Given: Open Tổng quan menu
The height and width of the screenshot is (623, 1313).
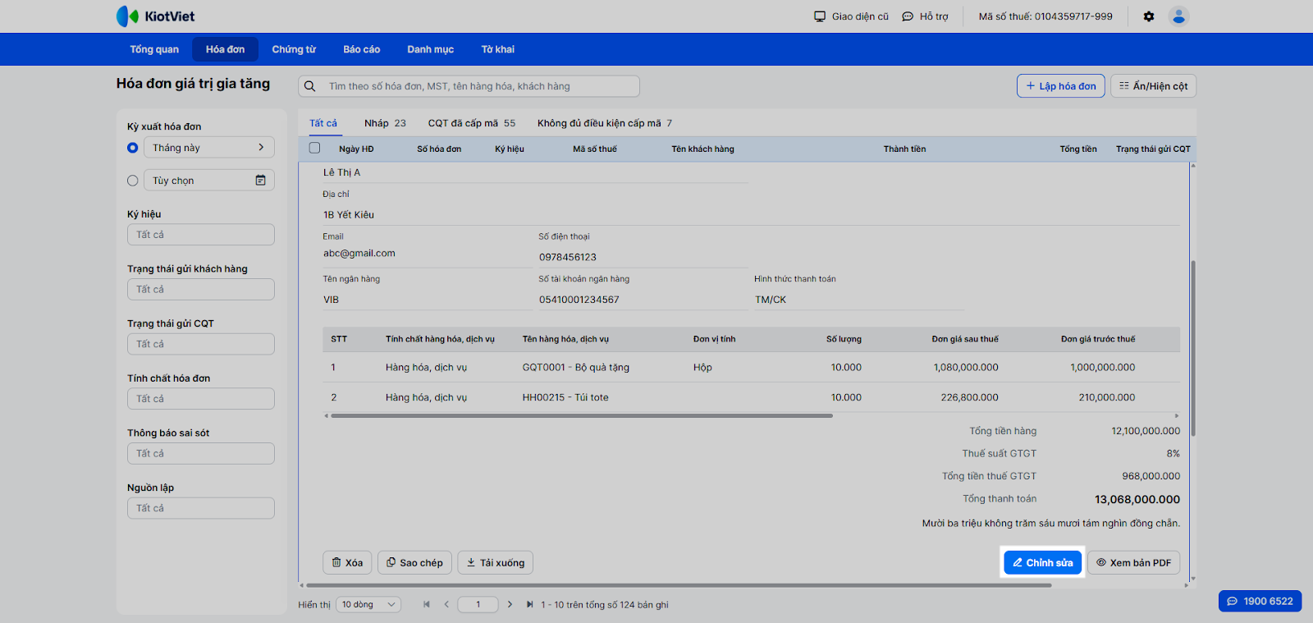Looking at the screenshot, I should point(154,49).
